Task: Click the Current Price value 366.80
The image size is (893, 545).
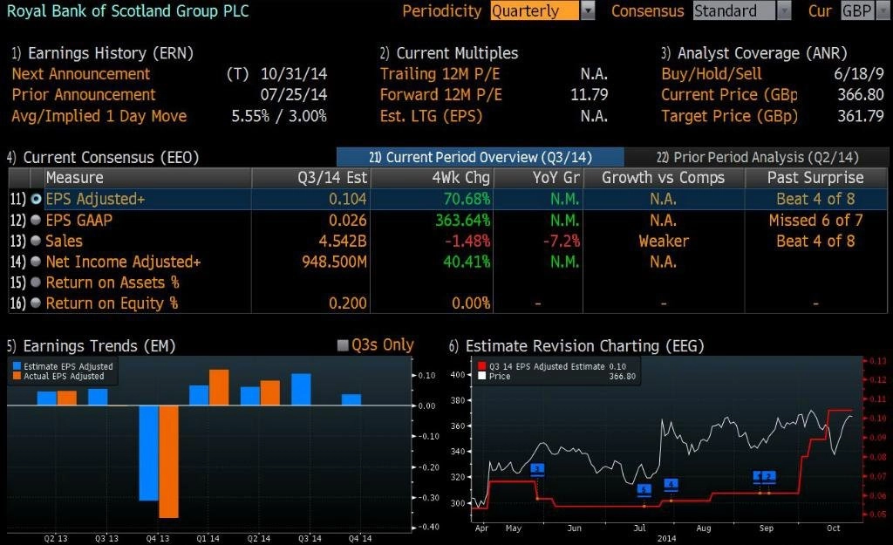Action: click(x=861, y=94)
